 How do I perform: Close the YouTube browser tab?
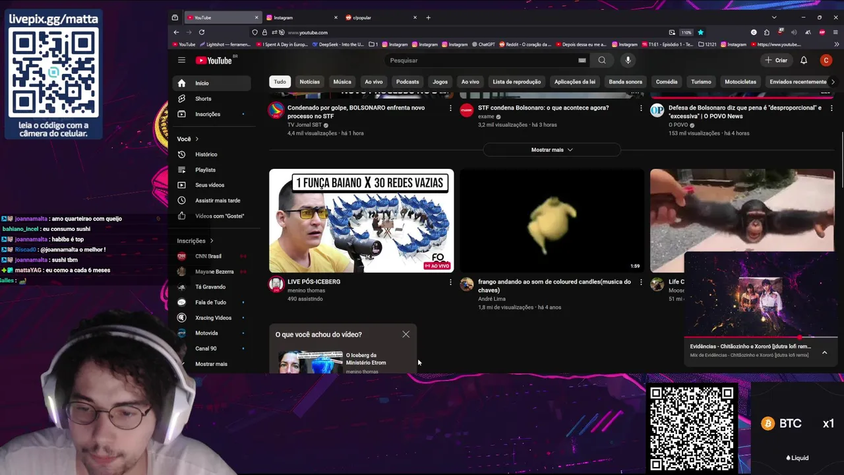[256, 18]
